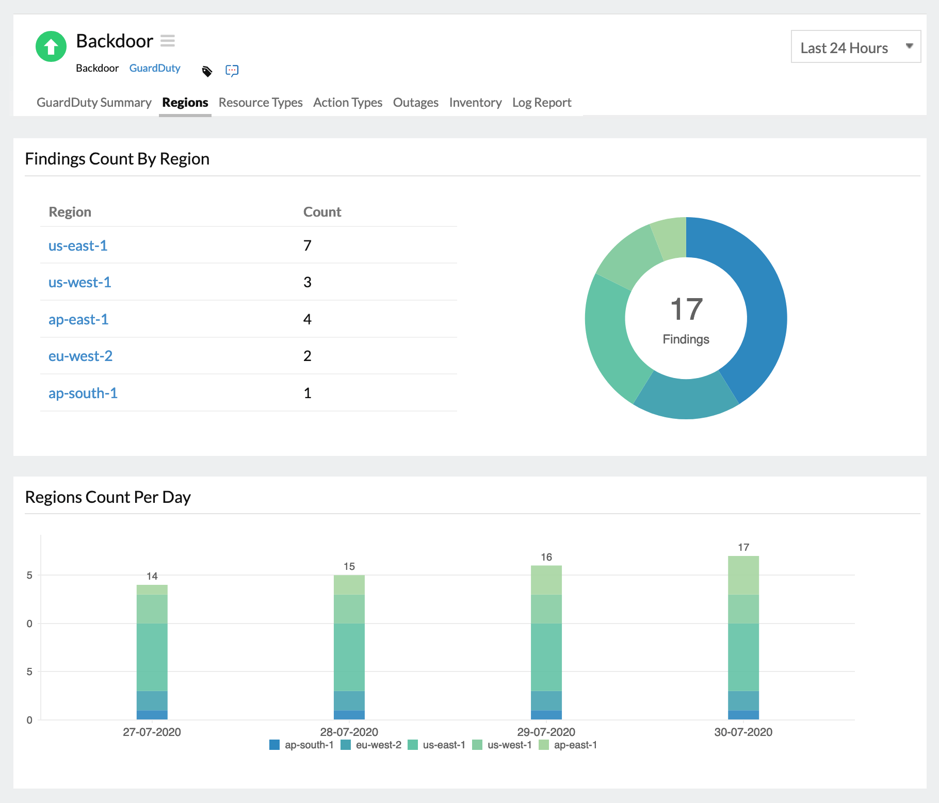Click the green status arrow icon
The height and width of the screenshot is (803, 939).
tap(50, 46)
